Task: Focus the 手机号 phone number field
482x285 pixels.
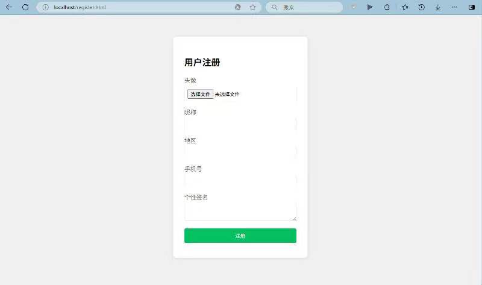Action: tap(240, 181)
